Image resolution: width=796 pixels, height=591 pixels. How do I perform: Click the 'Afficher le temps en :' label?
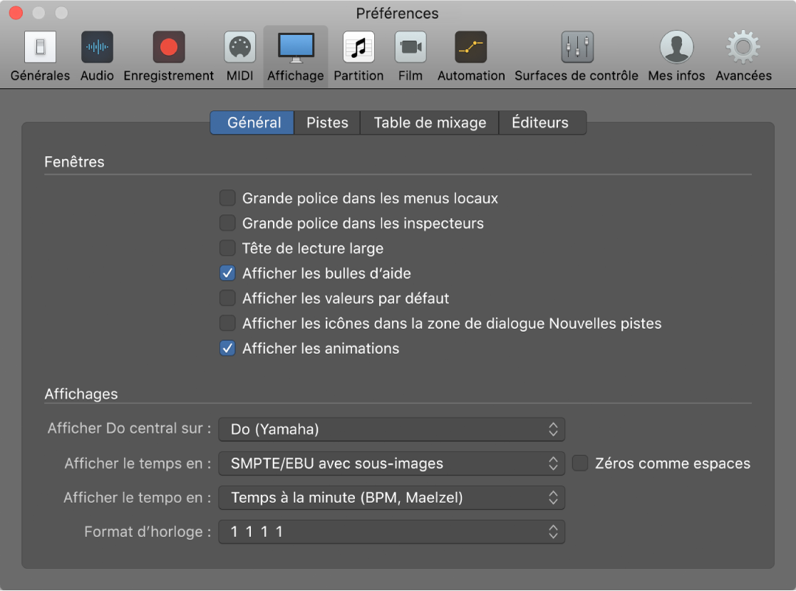pos(138,463)
